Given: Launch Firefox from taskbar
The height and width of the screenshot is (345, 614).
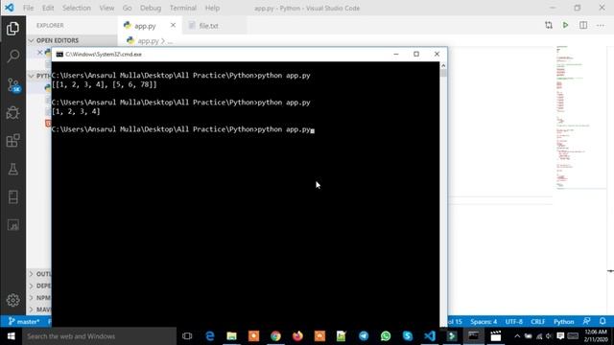Looking at the screenshot, I should (297, 336).
